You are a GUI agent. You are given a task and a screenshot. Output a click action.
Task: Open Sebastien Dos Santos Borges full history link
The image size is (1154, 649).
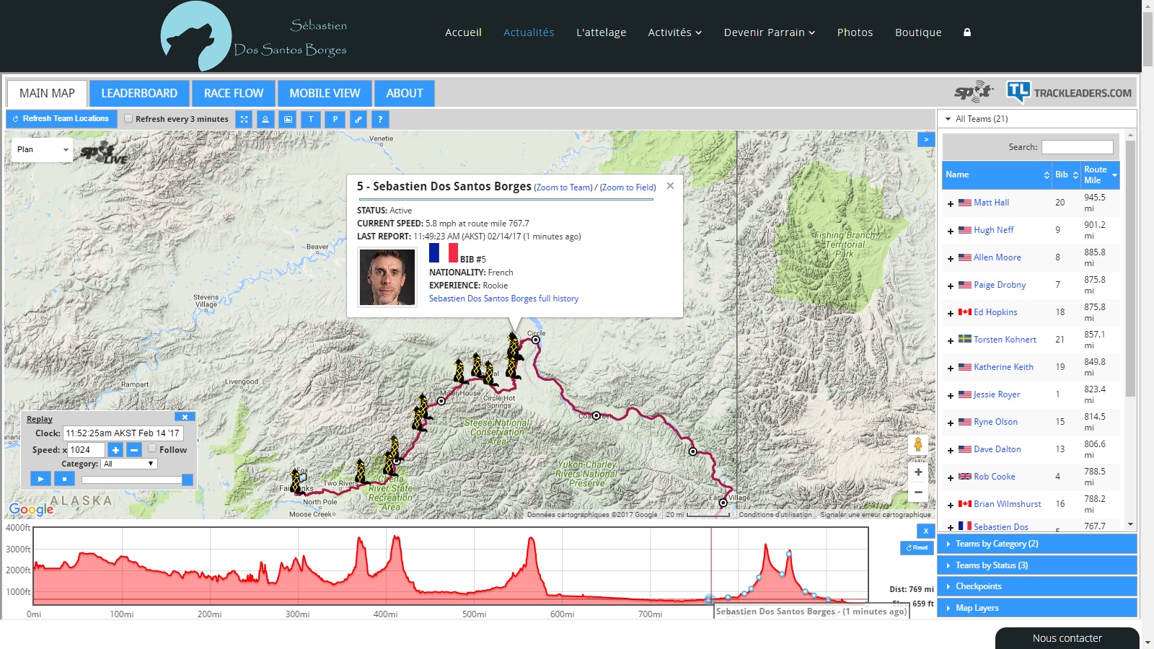coord(503,299)
